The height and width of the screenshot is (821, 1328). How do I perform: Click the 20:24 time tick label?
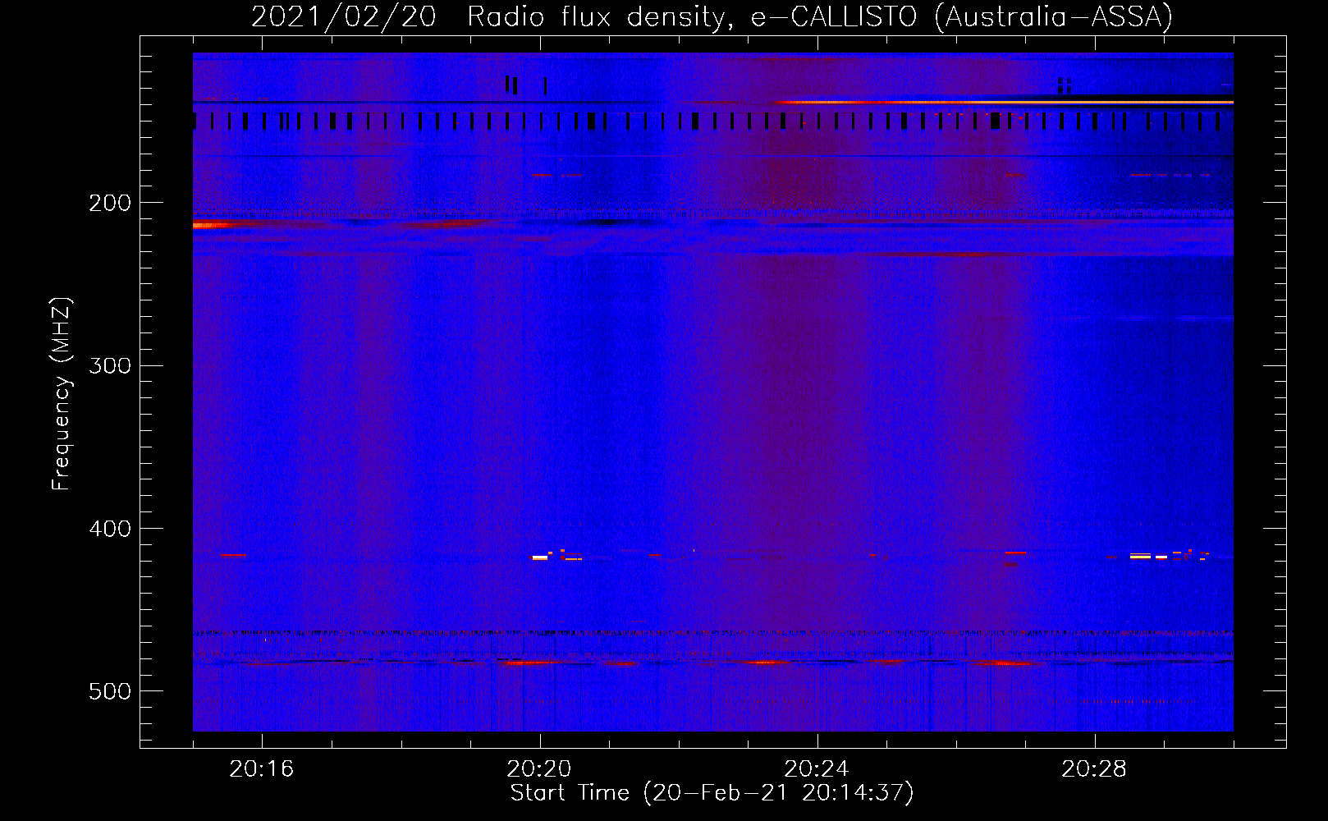point(817,768)
